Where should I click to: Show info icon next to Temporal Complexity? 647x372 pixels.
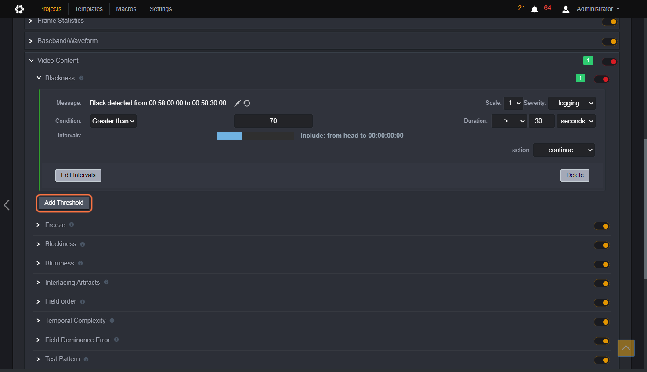click(112, 321)
